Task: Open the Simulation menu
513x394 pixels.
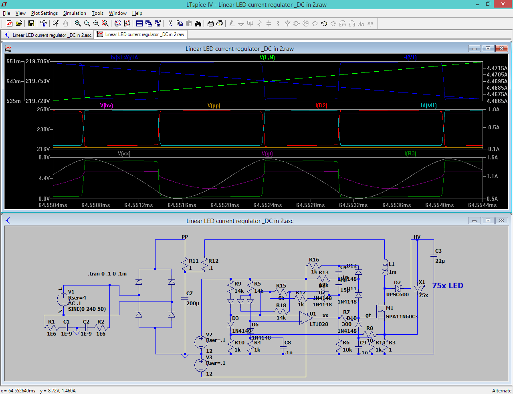Action: pos(75,13)
